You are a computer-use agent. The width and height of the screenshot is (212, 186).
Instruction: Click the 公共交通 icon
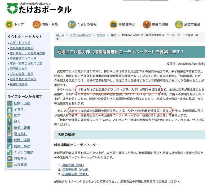coord(10,165)
